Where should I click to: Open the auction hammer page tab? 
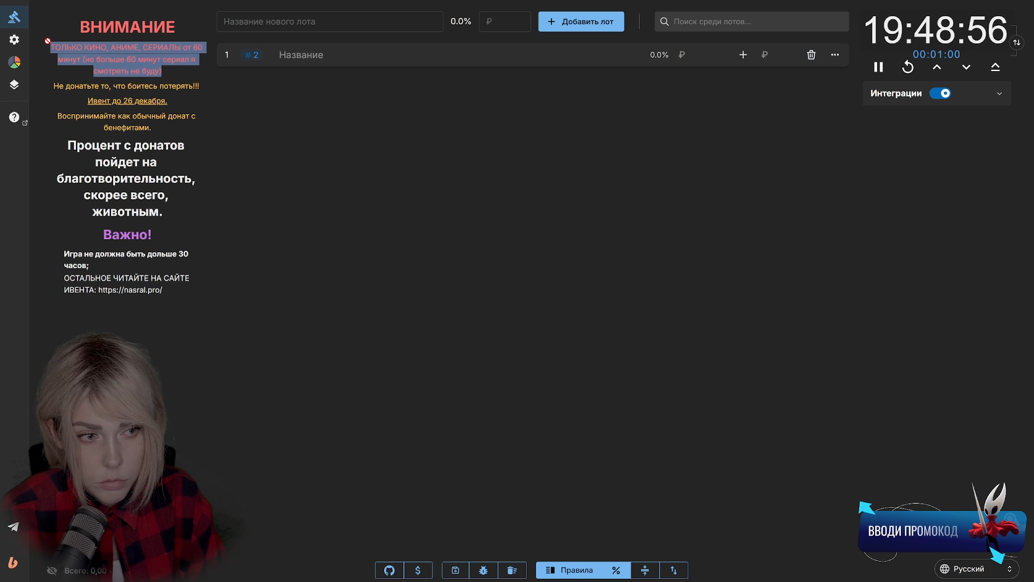click(15, 17)
